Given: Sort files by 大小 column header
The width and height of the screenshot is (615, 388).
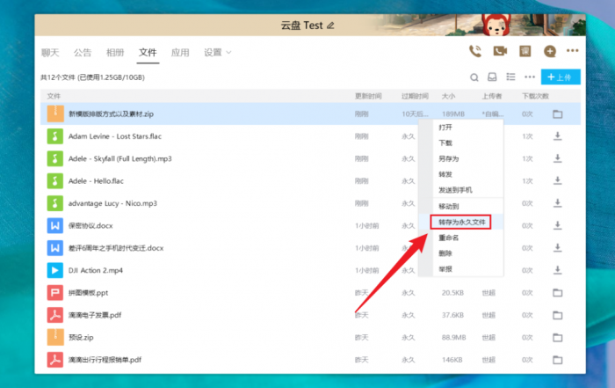Looking at the screenshot, I should click(448, 95).
